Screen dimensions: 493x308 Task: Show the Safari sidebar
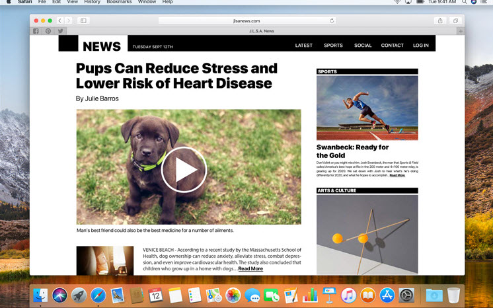tap(83, 21)
